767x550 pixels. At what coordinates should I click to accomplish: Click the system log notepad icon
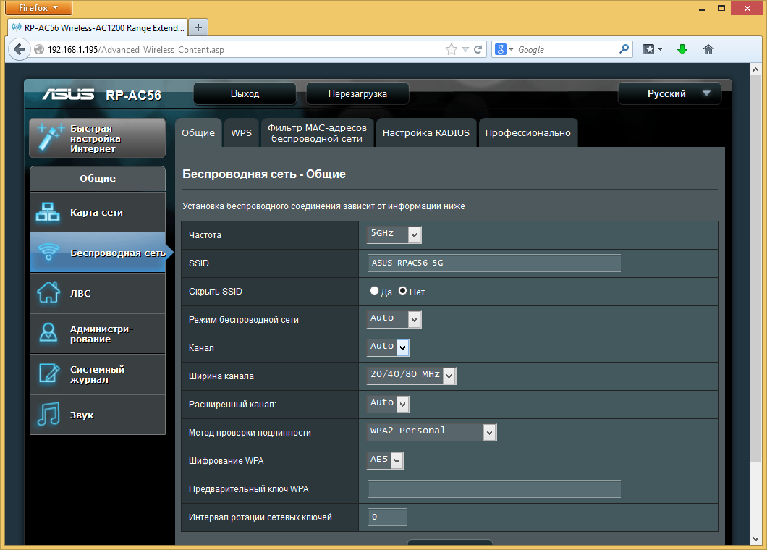pyautogui.click(x=48, y=373)
